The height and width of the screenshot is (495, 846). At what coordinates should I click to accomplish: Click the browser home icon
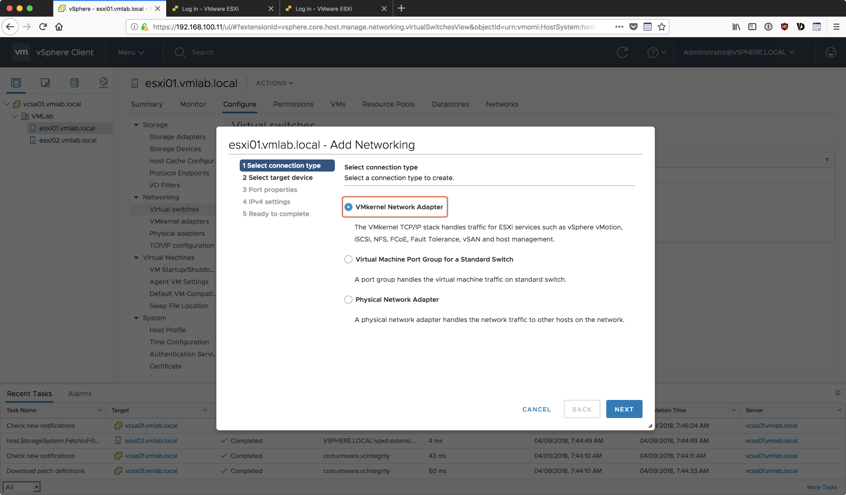click(59, 27)
